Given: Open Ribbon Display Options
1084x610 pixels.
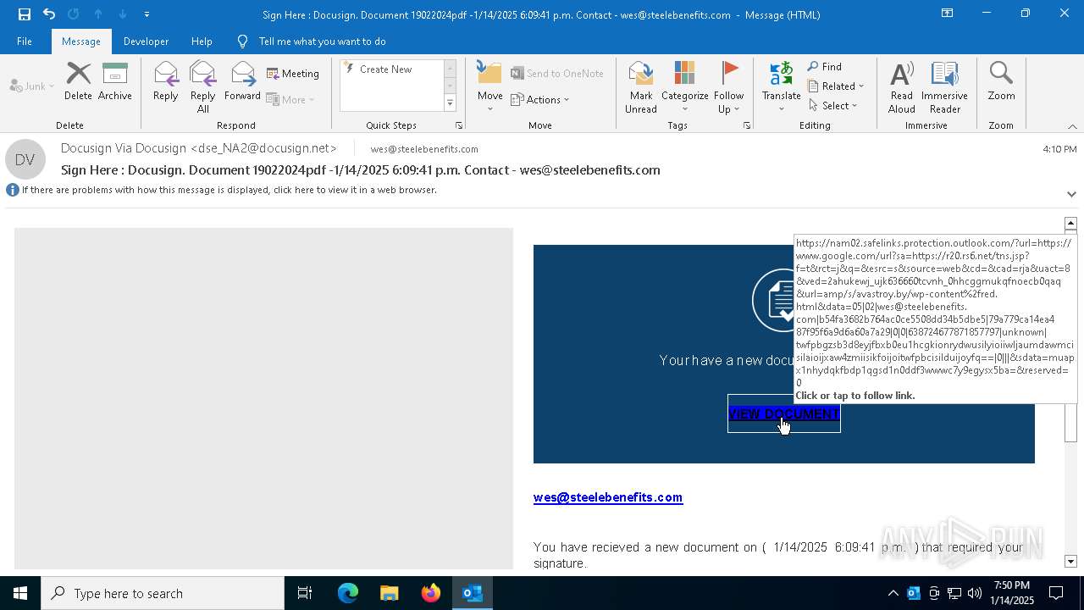Looking at the screenshot, I should point(947,14).
